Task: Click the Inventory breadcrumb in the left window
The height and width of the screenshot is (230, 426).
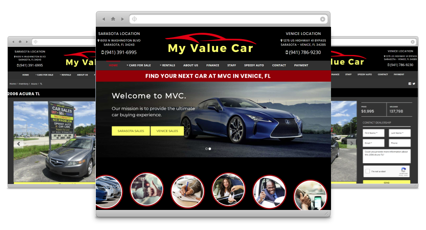Action: tap(23, 84)
